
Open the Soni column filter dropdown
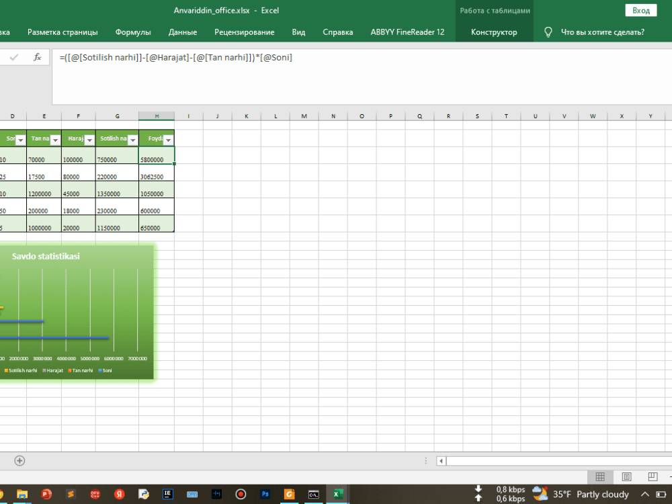(x=20, y=140)
